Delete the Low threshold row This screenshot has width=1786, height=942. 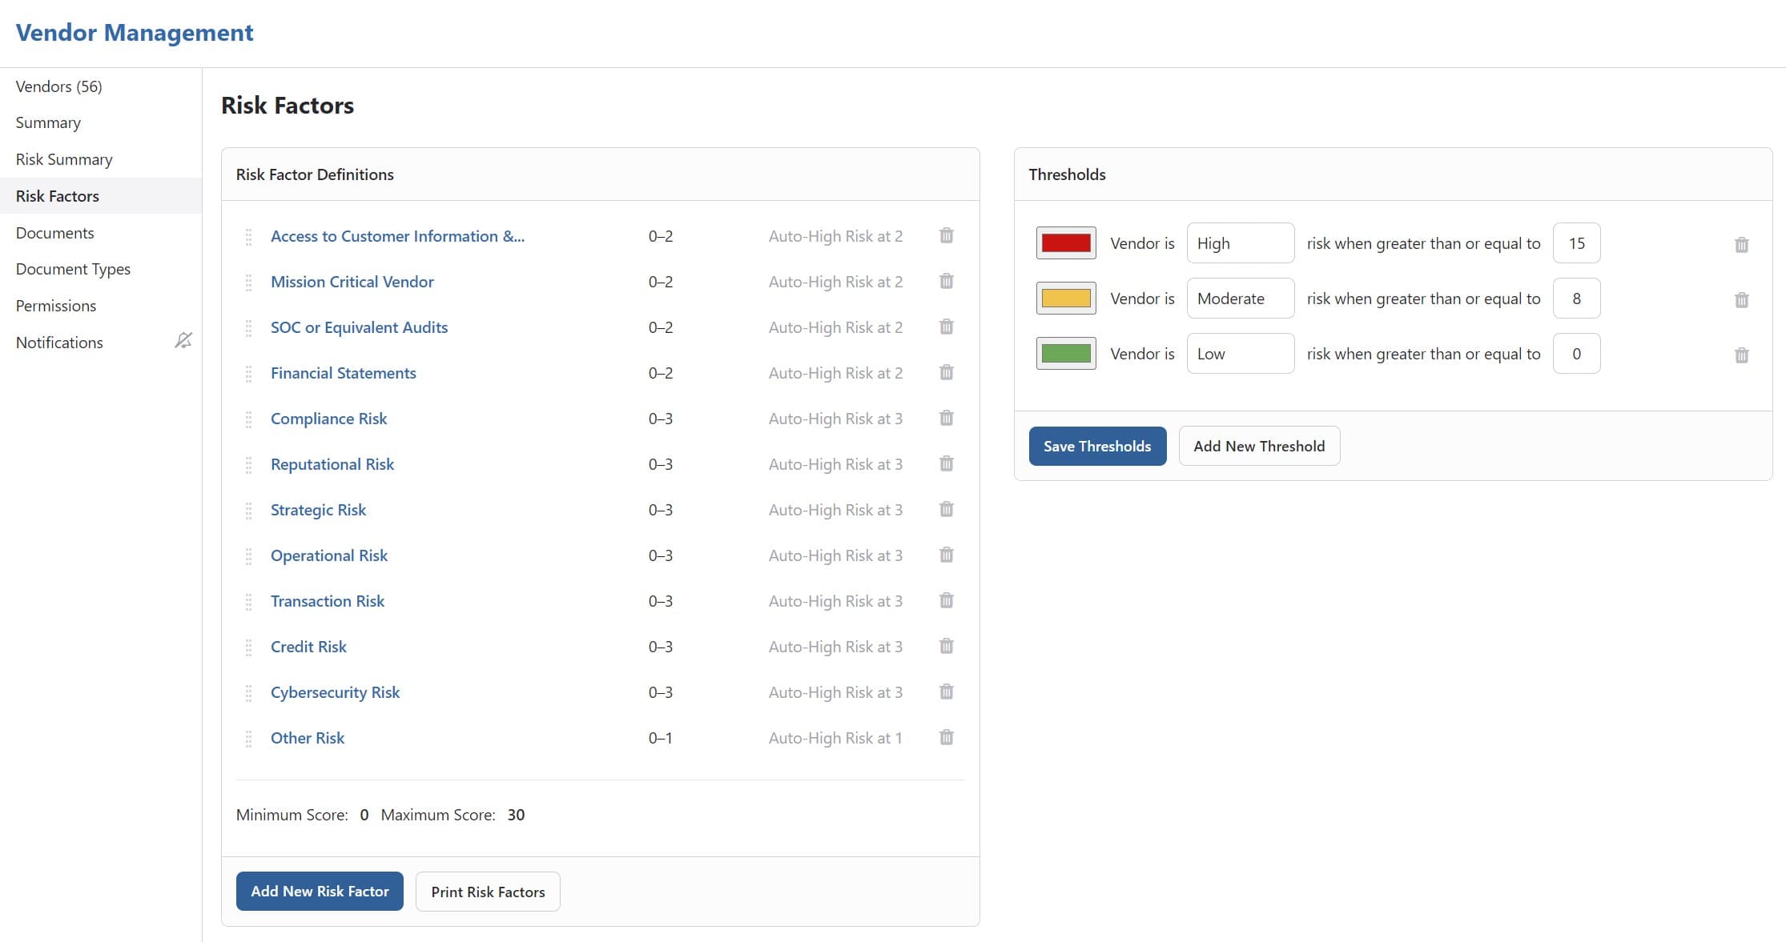coord(1741,355)
